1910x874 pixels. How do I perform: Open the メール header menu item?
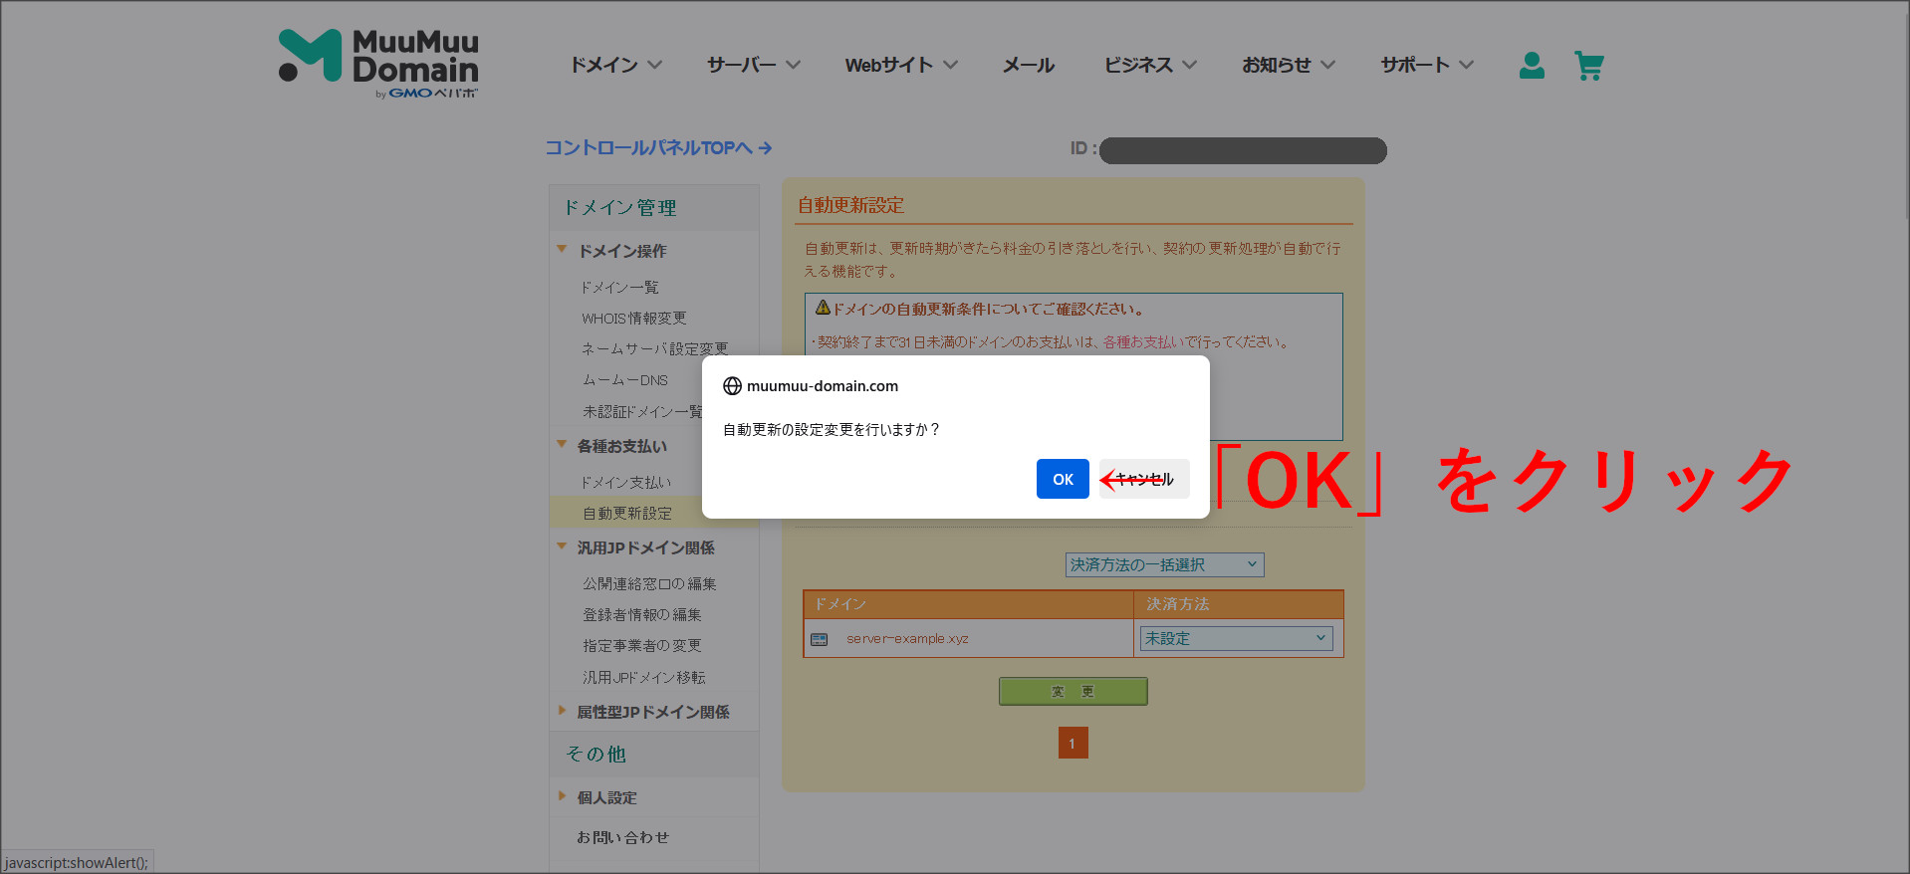tap(1028, 65)
